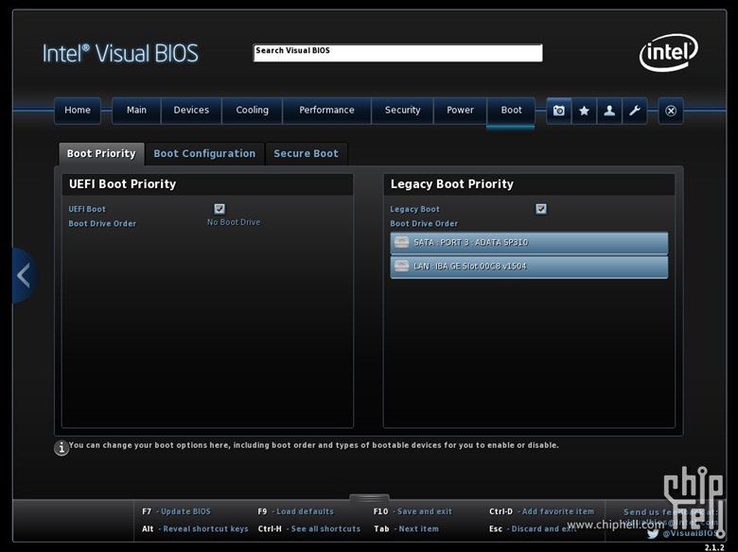Viewport: 738px width, 552px height.
Task: Click the drive icon on SATA ADATA SP310 row
Action: tap(401, 243)
